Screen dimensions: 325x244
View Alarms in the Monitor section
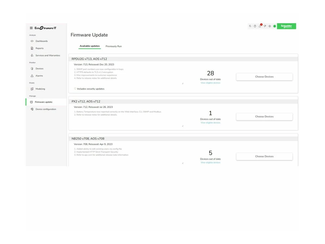pyautogui.click(x=39, y=76)
